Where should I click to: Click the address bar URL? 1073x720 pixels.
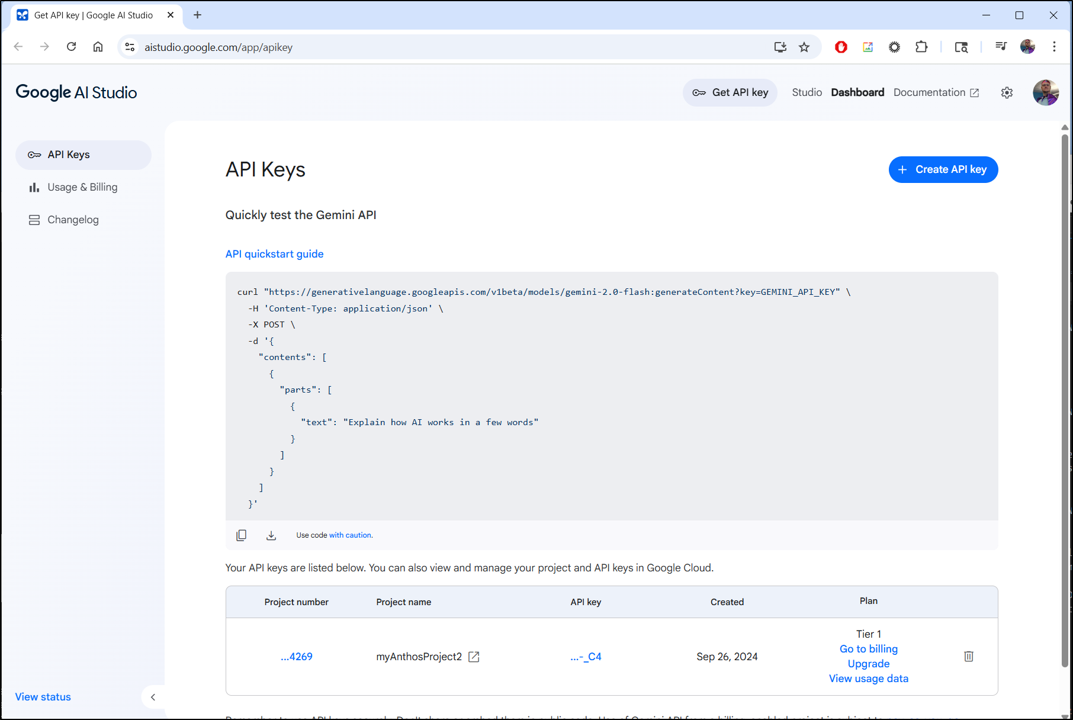click(219, 47)
